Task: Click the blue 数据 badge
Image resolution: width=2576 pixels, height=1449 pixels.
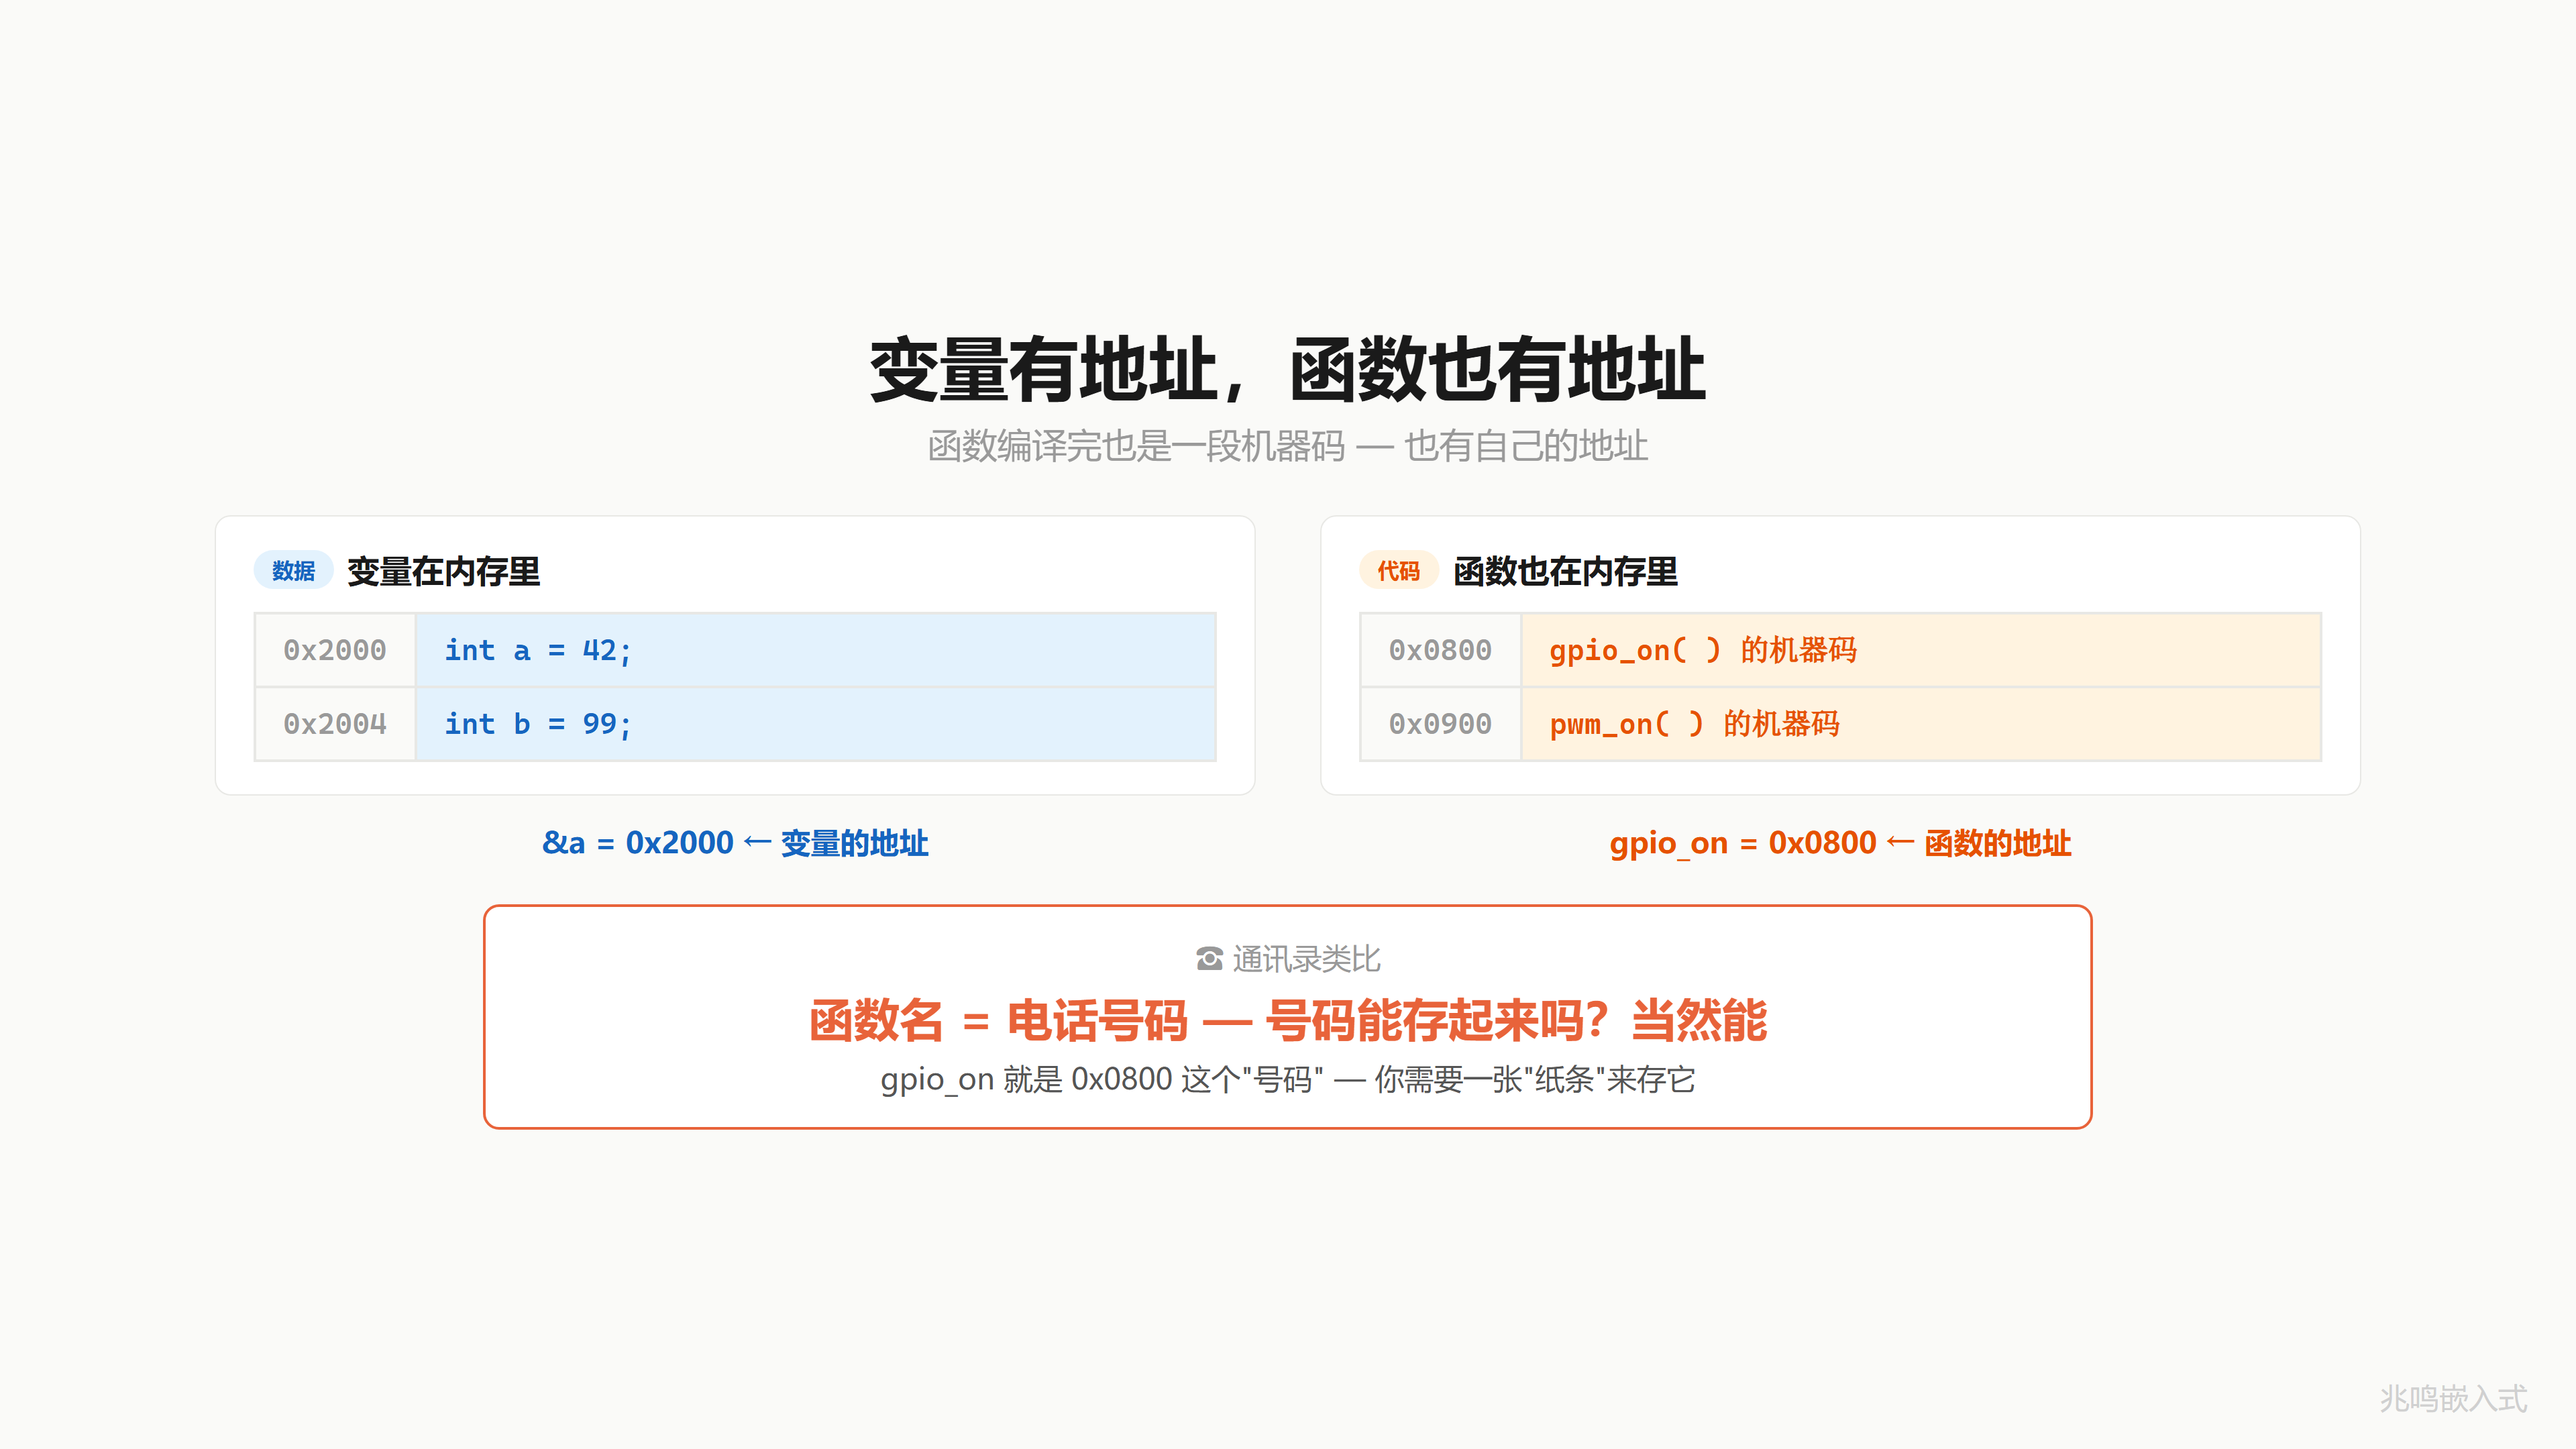Action: (x=293, y=570)
